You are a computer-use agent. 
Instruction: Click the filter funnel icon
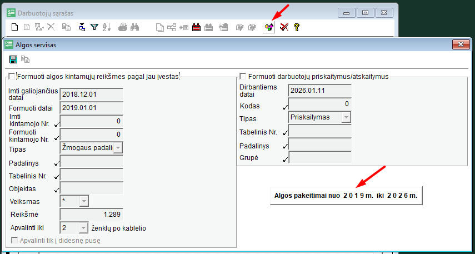point(94,27)
